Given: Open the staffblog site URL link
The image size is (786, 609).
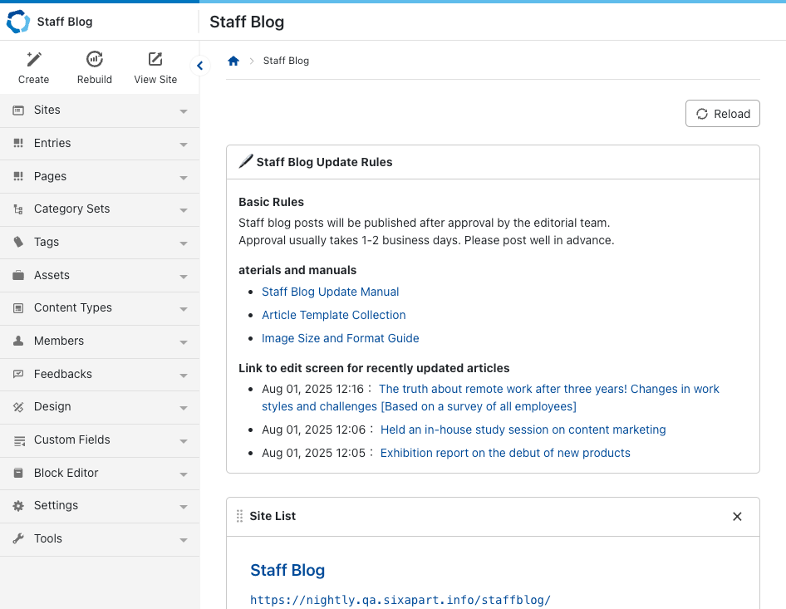Looking at the screenshot, I should click(400, 600).
